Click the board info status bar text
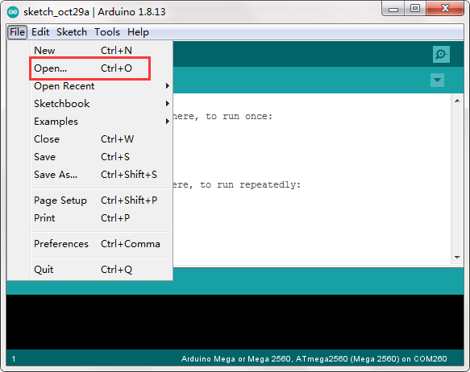The image size is (470, 372). coord(314,358)
